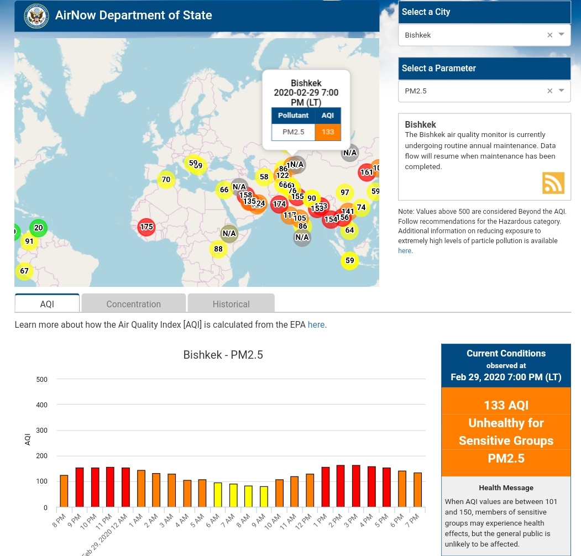581x556 pixels.
Task: Switch to the Concentration tab
Action: point(133,304)
